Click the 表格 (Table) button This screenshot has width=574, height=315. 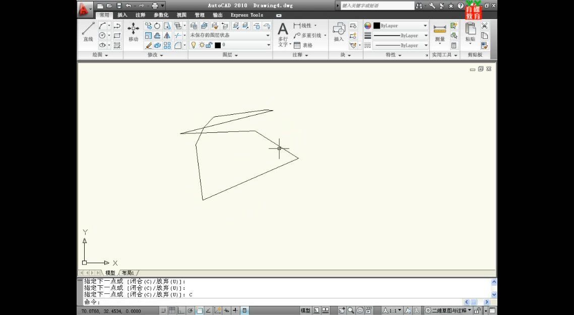pyautogui.click(x=303, y=45)
